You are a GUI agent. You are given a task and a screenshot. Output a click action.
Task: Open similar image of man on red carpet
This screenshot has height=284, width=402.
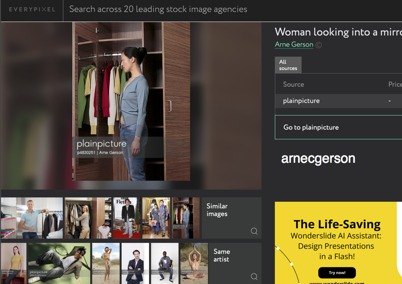(x=127, y=218)
